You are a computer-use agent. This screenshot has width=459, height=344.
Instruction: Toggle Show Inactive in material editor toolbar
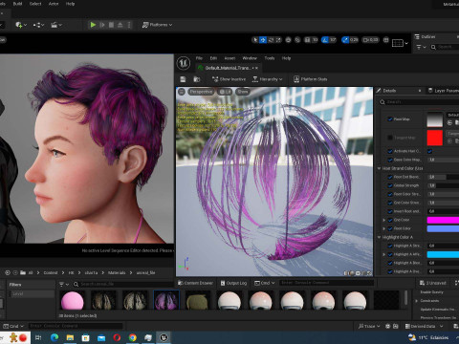229,79
